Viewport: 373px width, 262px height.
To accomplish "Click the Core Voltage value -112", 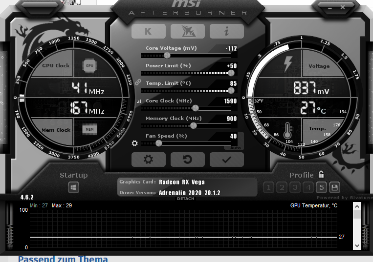I will point(231,48).
